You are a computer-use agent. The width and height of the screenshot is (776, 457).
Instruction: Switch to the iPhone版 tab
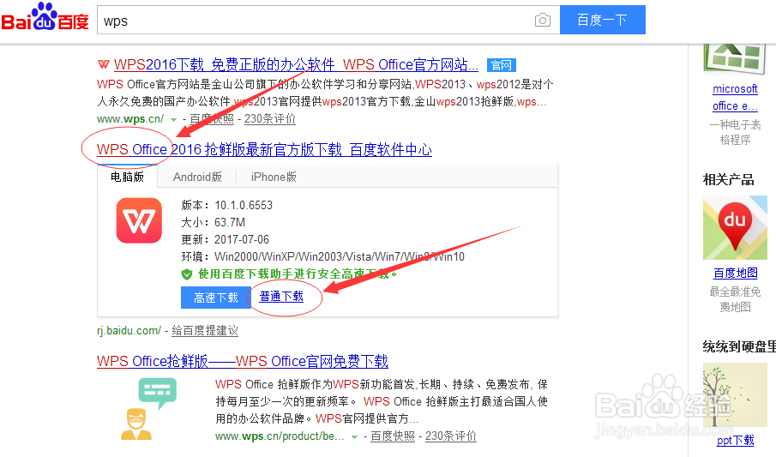point(274,177)
